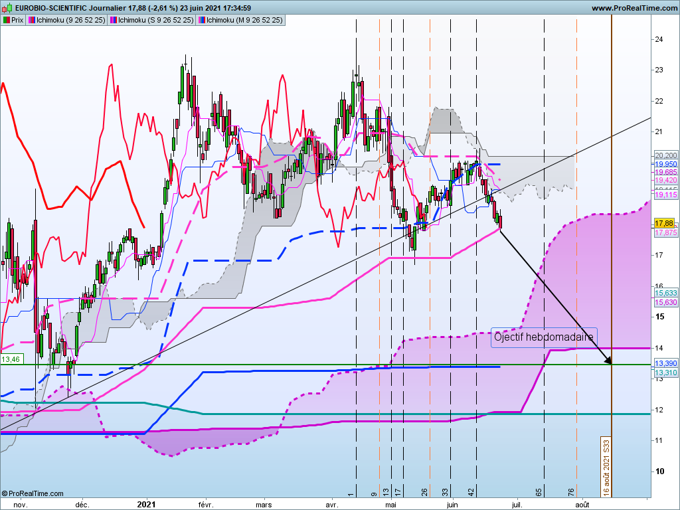
Task: Open the Prix indicator tab
Action: point(13,20)
